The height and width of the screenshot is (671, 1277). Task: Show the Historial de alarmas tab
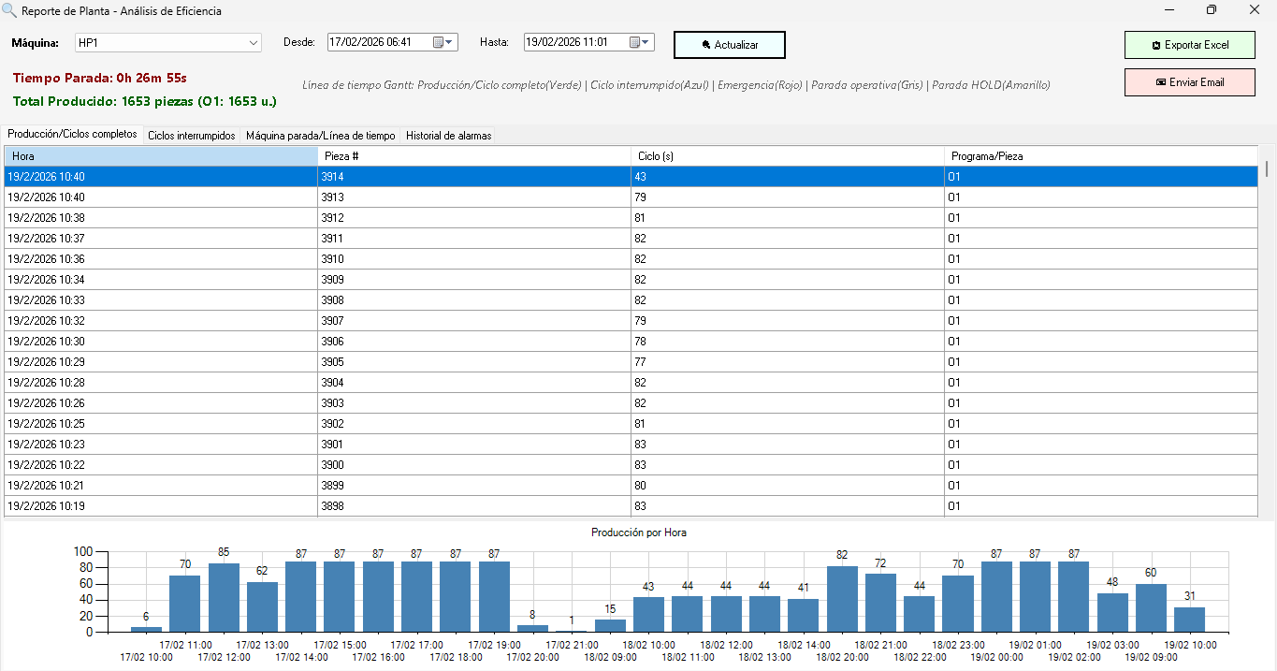448,136
